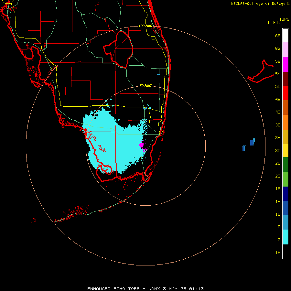Click the dark green 26 kft legend swatch

pos(286,165)
